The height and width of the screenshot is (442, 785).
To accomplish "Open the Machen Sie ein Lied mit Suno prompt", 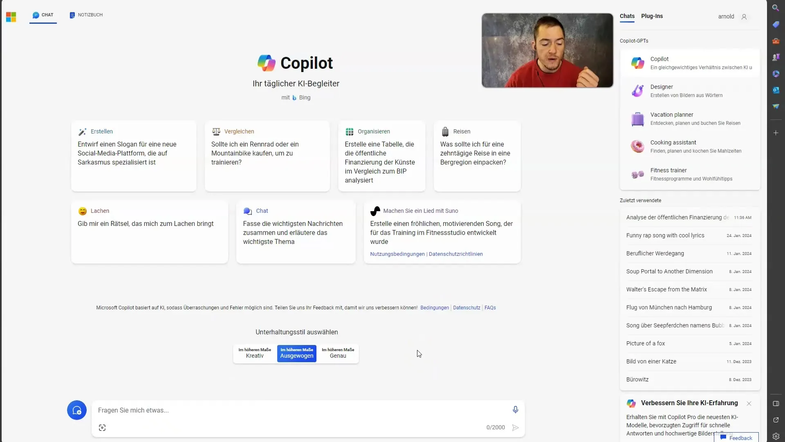I will pyautogui.click(x=442, y=232).
